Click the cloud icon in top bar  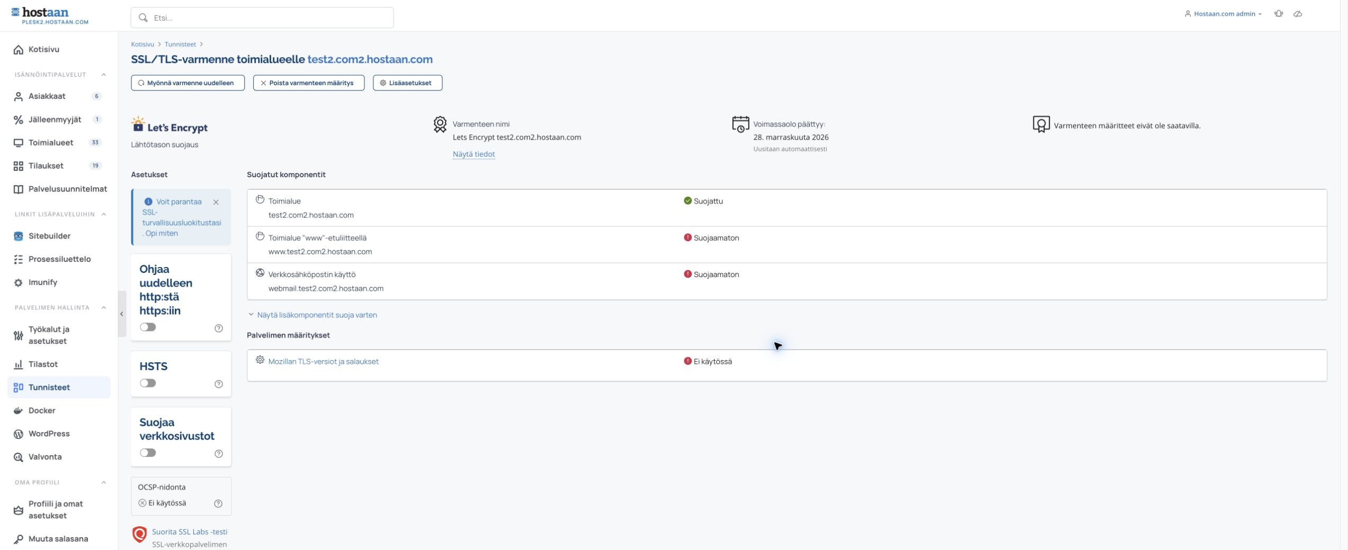pos(1298,14)
